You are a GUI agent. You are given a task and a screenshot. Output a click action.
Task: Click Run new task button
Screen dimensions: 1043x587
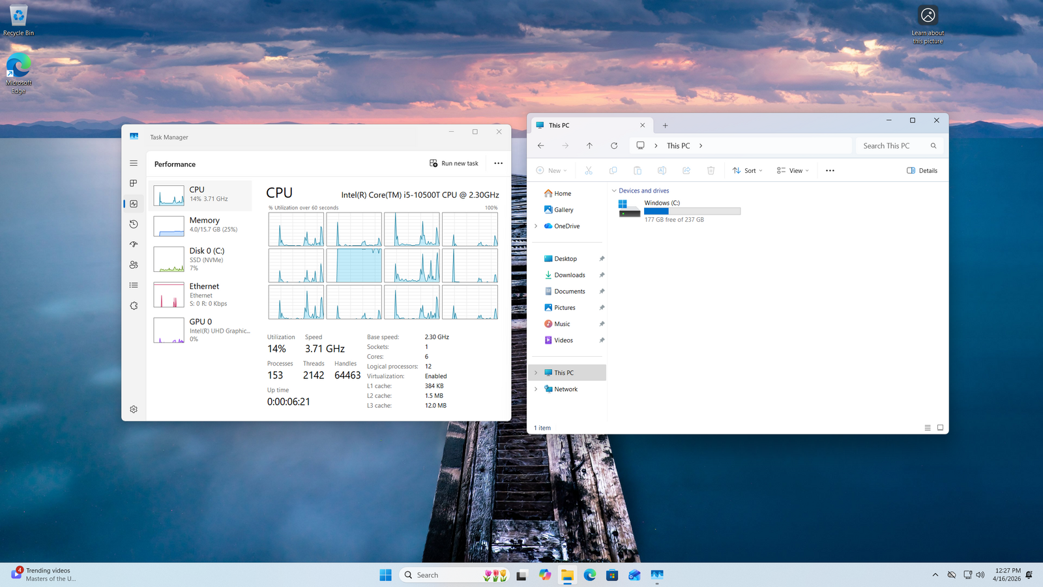tap(454, 164)
